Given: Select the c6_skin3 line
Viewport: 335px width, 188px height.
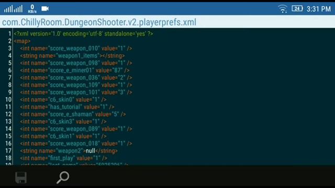Looking at the screenshot, I should coord(63,122).
